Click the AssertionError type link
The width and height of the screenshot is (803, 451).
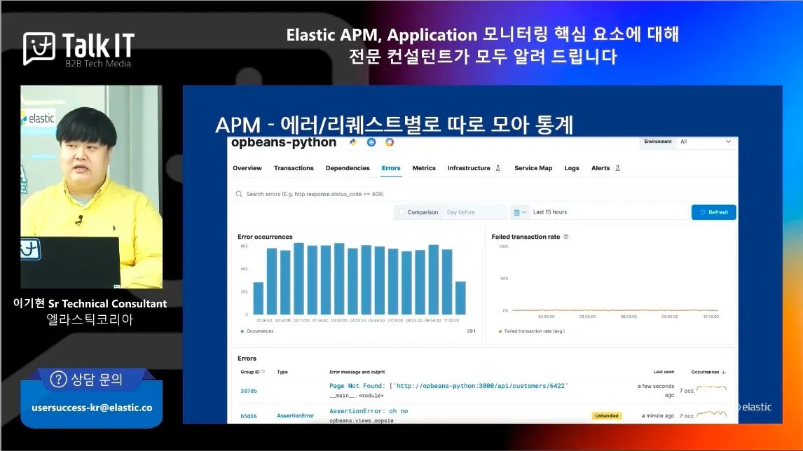pos(295,416)
